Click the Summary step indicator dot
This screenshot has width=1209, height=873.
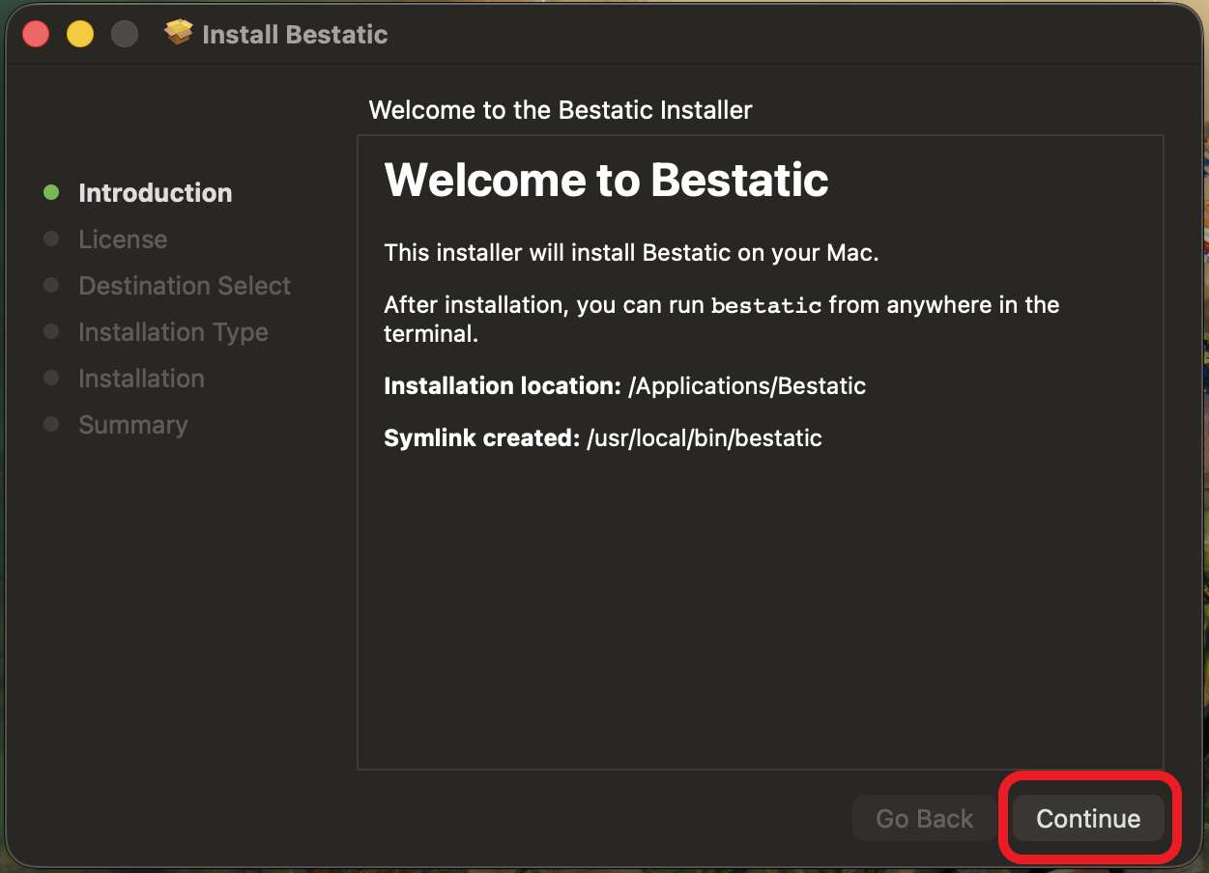pyautogui.click(x=51, y=424)
